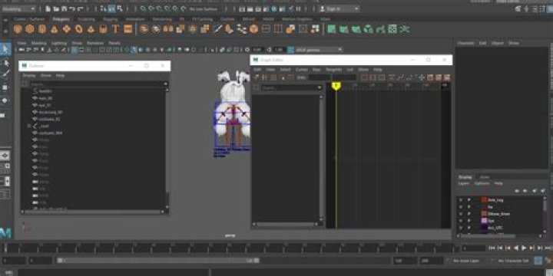Toggle visibility V of the Arm_Leg layer

pyautogui.click(x=461, y=200)
